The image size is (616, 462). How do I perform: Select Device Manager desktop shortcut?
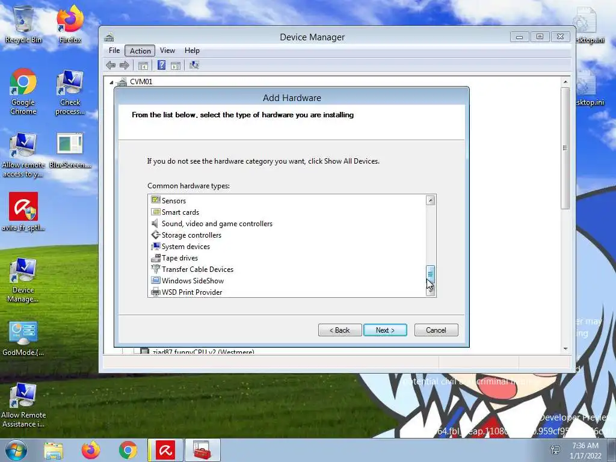pos(23,280)
